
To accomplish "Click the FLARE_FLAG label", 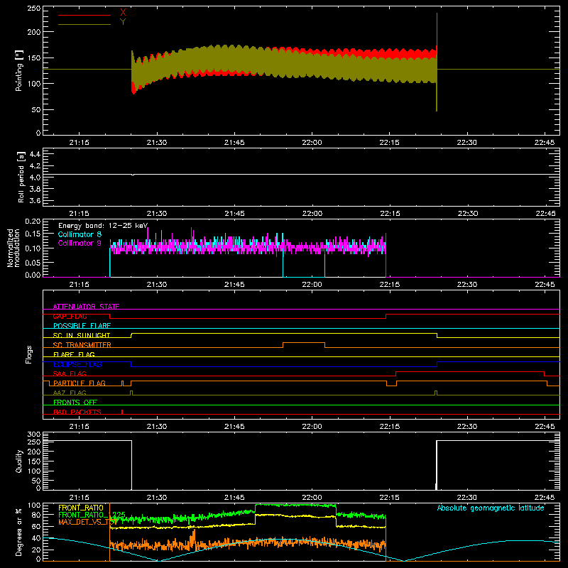I will tap(74, 354).
